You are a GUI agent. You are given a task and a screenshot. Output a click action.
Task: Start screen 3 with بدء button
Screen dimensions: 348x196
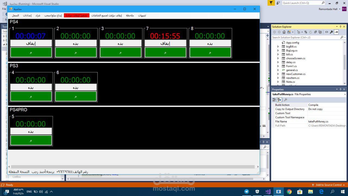click(x=120, y=43)
